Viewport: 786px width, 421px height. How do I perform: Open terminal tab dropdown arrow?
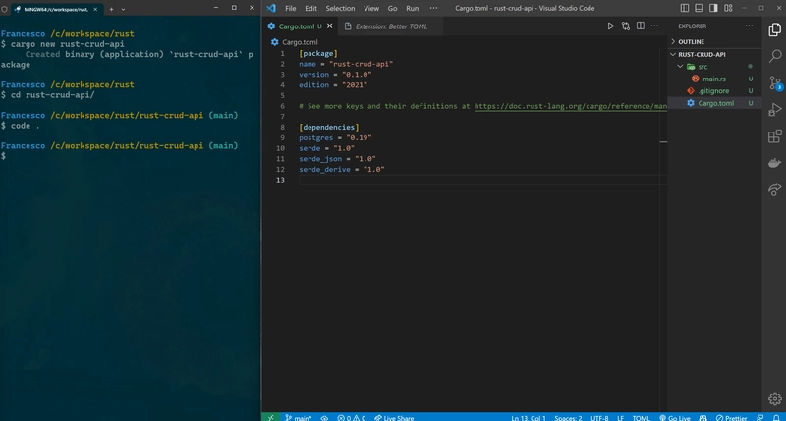coord(123,9)
